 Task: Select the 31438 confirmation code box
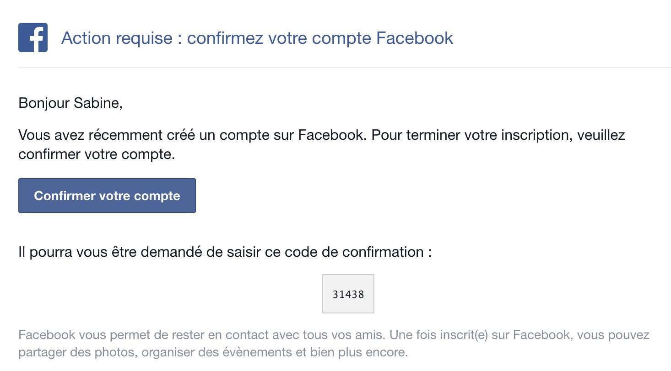pos(348,294)
